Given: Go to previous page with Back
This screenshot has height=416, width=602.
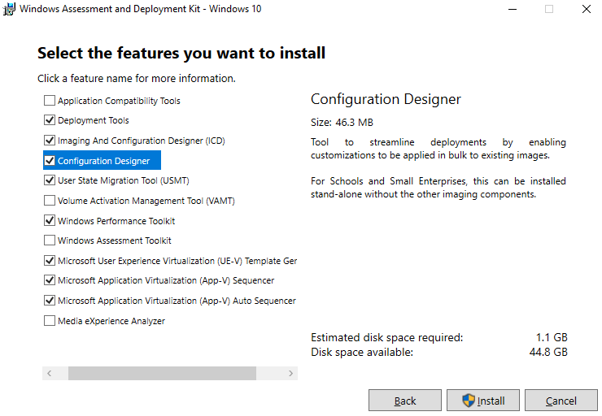Looking at the screenshot, I should [405, 401].
